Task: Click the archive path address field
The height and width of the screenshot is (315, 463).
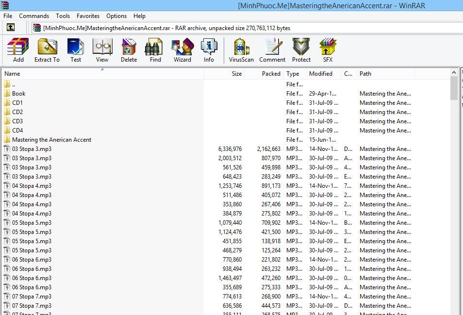Action: (x=247, y=28)
